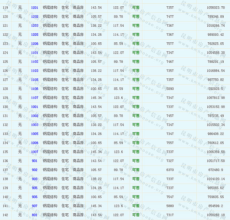Open room 1007 link
Screen dimensions: 230x220
tap(34, 152)
